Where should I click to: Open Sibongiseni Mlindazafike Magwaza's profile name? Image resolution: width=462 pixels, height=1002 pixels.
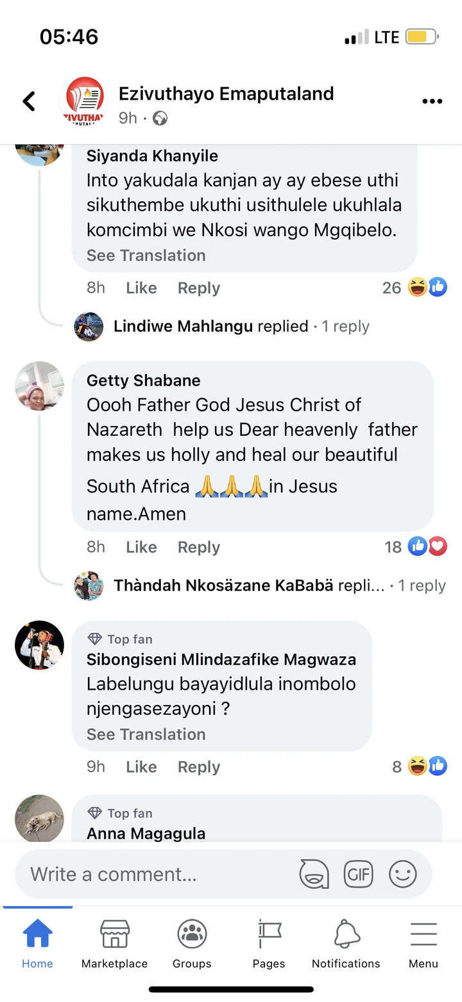pos(221,659)
